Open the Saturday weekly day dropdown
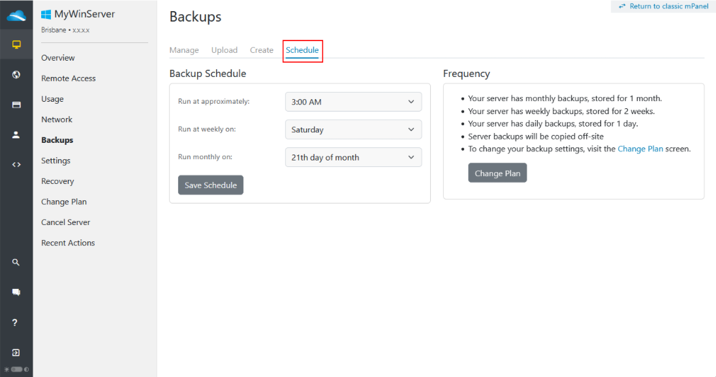 [354, 130]
